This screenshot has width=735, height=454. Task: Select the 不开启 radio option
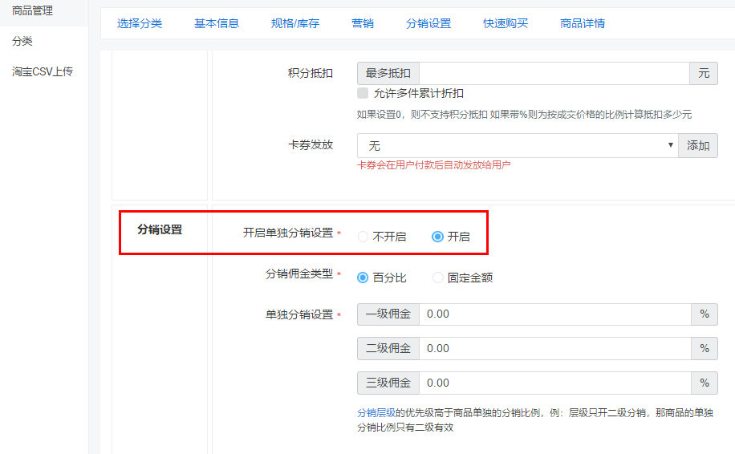click(x=363, y=237)
